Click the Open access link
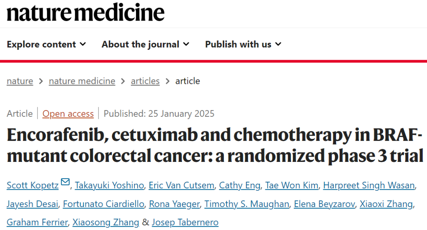The width and height of the screenshot is (427, 230). coord(68,114)
